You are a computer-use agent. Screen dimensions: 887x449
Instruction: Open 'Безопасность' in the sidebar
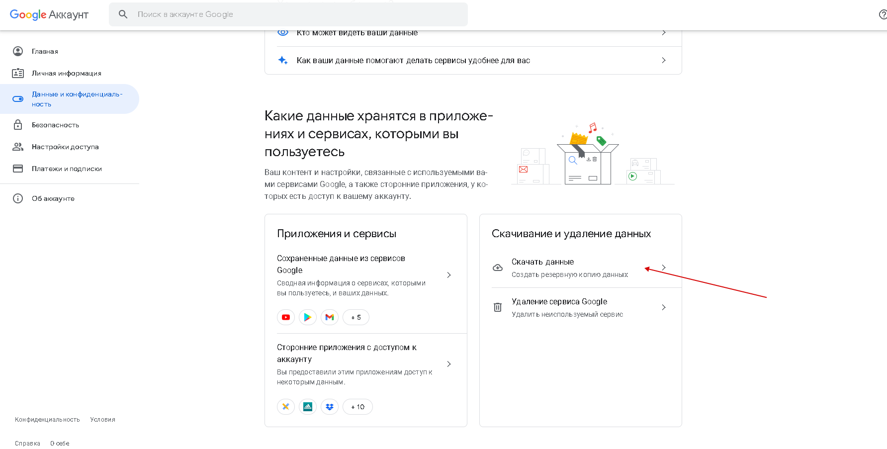click(x=55, y=125)
